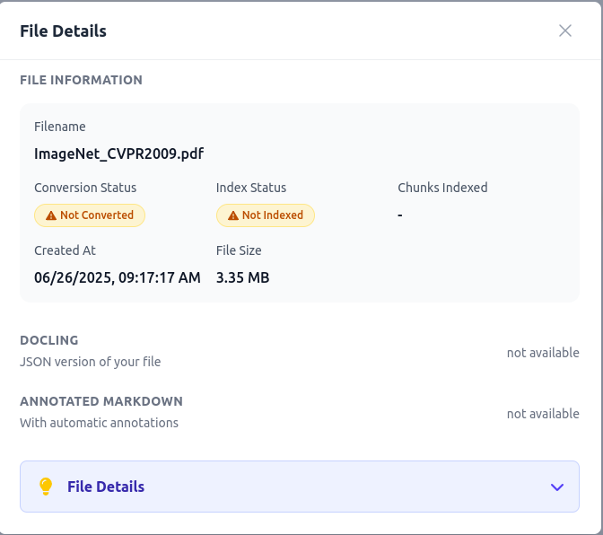The height and width of the screenshot is (535, 603).
Task: Click the Index Status label
Action: coord(251,188)
